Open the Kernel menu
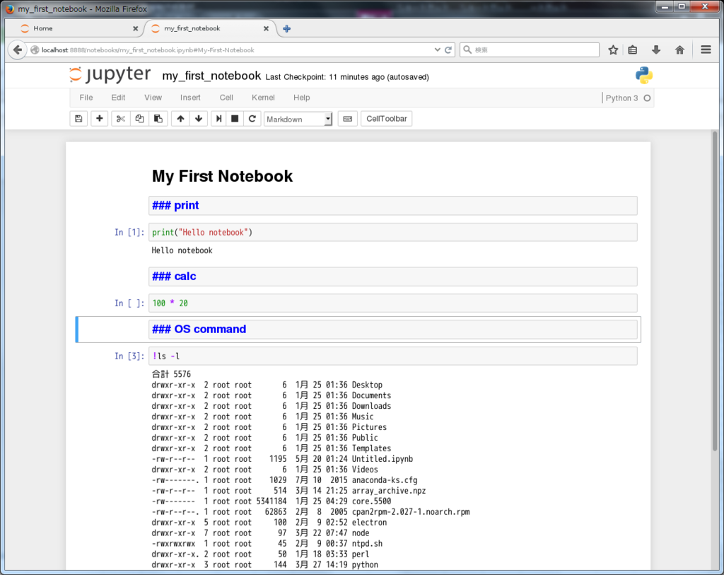The image size is (724, 575). pyautogui.click(x=263, y=98)
